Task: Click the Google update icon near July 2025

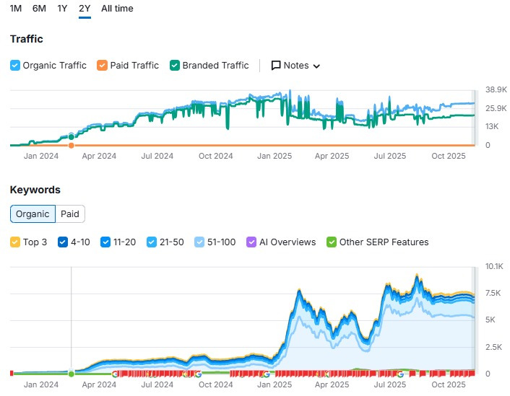Action: point(399,374)
